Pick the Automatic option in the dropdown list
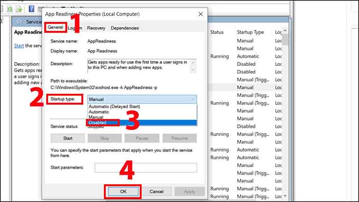 [x=99, y=112]
